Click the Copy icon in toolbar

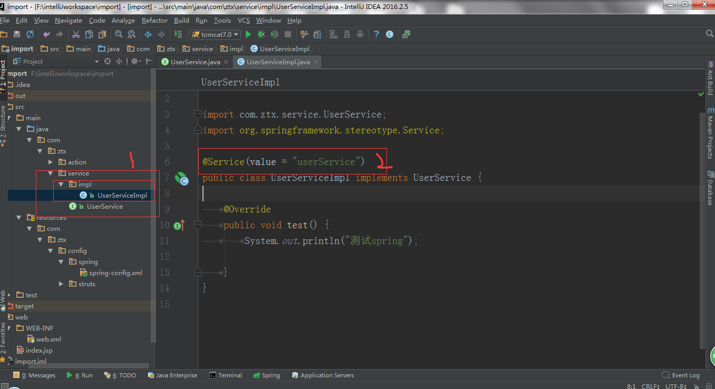89,34
